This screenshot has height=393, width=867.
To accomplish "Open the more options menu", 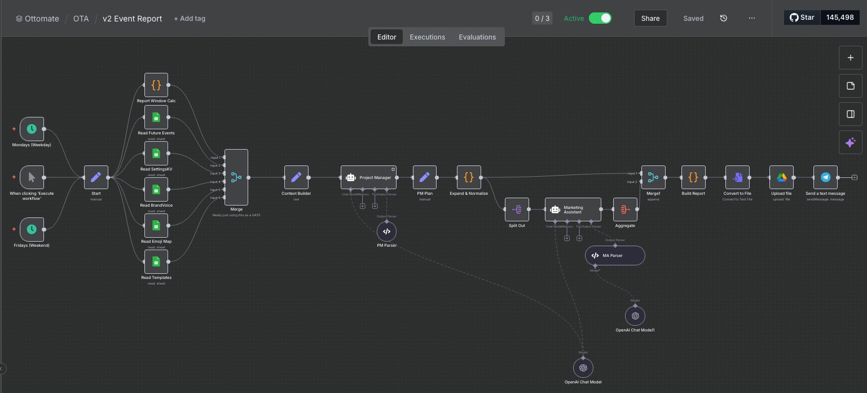I will point(751,18).
